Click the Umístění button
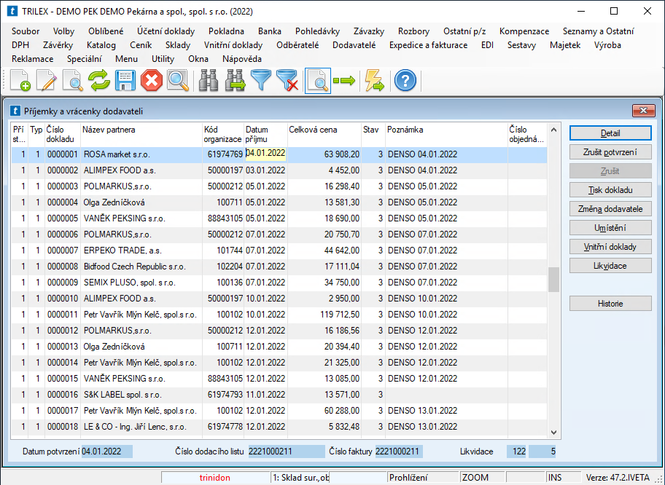Image resolution: width=665 pixels, height=485 pixels. 610,228
